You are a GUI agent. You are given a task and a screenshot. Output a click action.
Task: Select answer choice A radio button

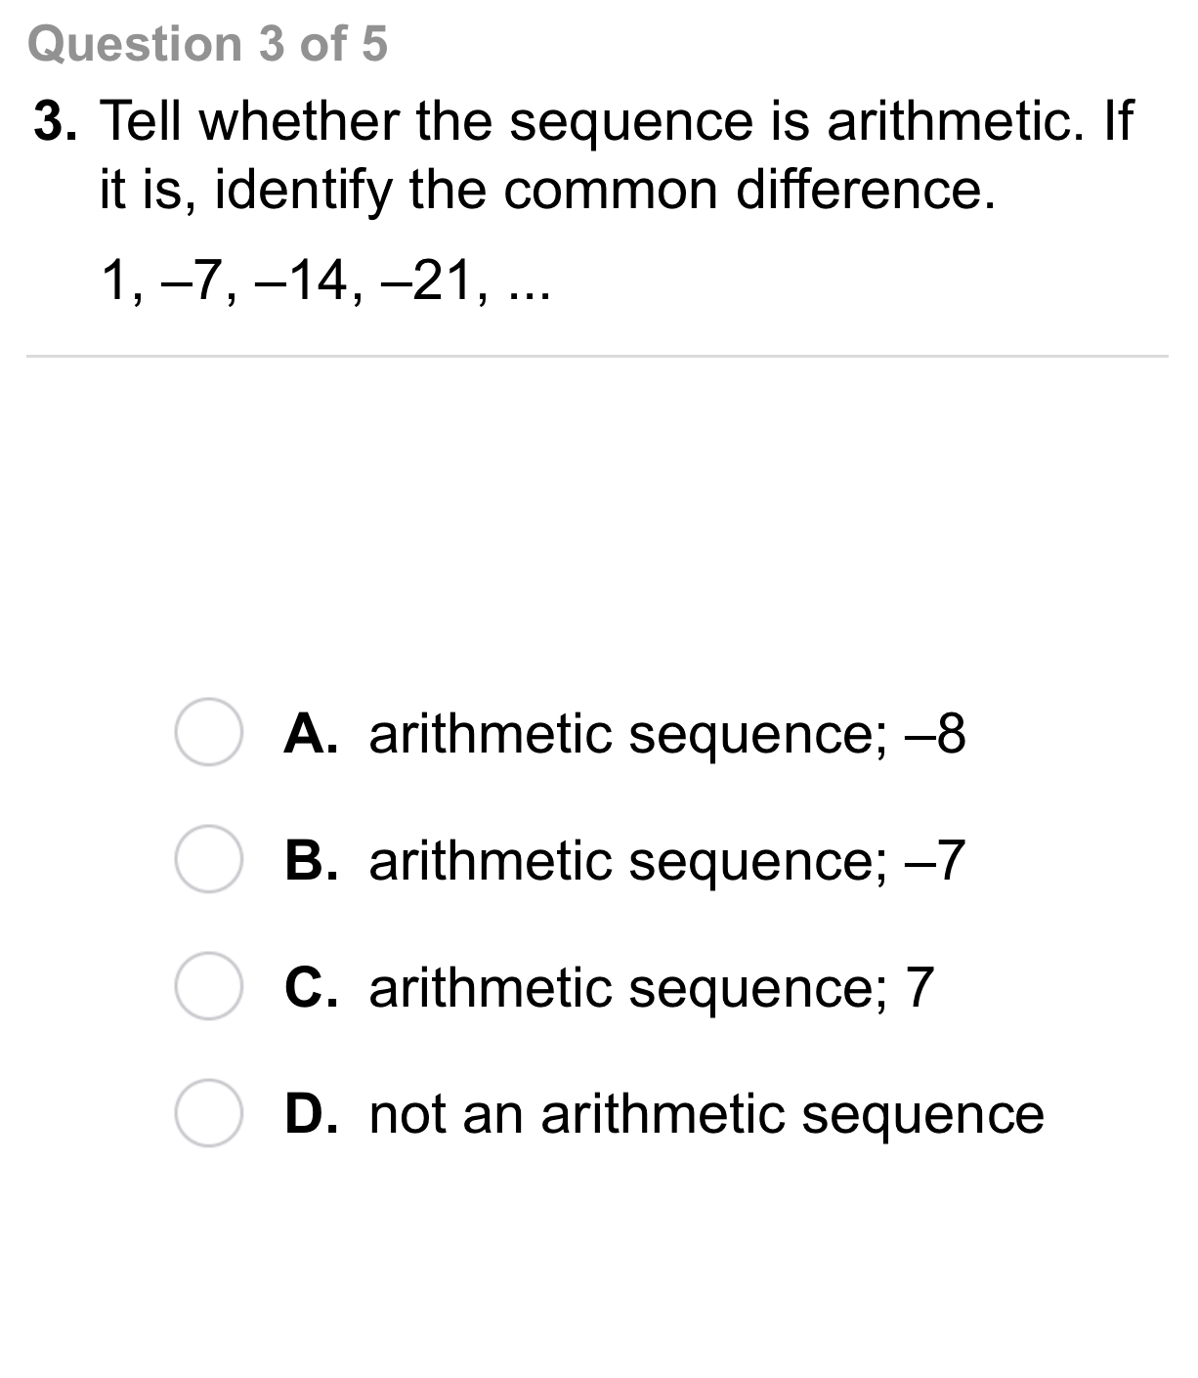(210, 732)
